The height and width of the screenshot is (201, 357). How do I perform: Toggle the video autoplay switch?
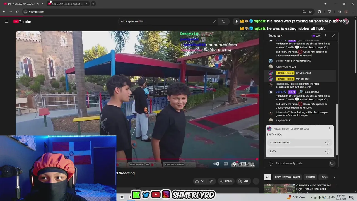[216, 164]
